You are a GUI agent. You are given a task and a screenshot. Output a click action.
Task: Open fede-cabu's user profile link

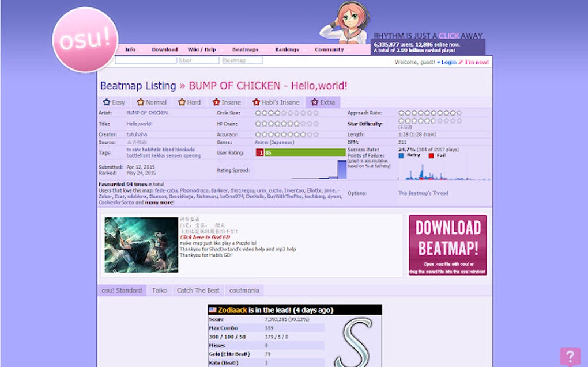click(166, 190)
